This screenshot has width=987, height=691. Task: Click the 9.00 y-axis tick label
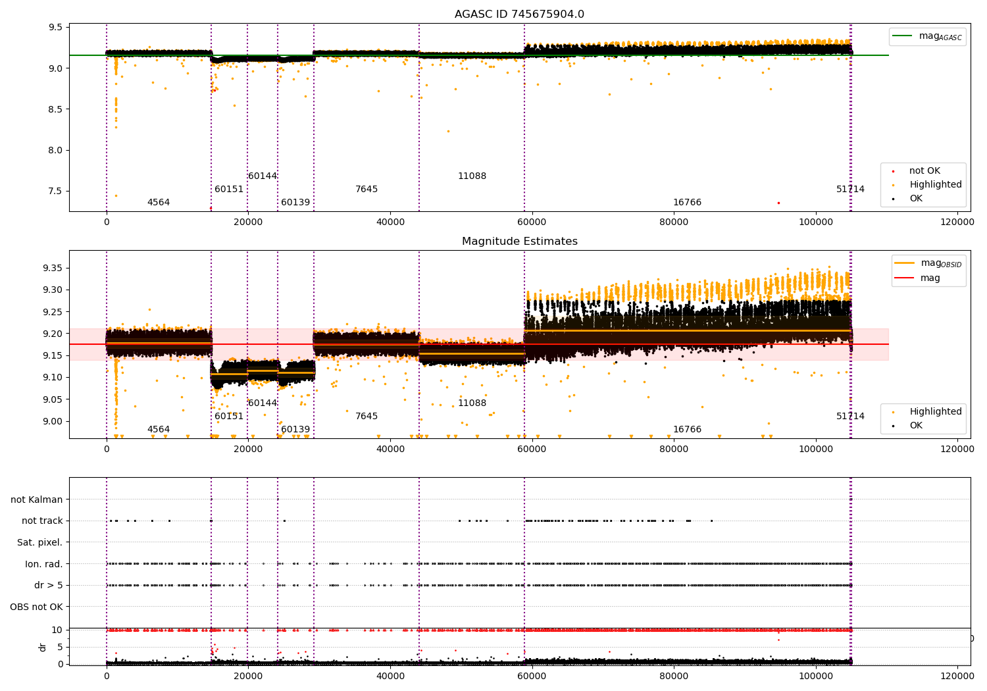pos(53,421)
